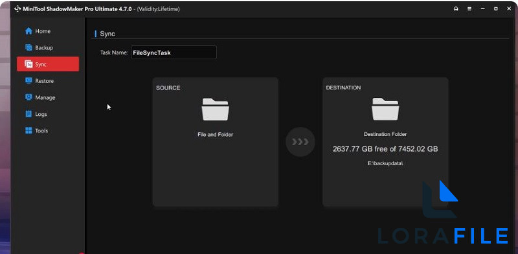The image size is (518, 254).
Task: Click the Task Name input field
Action: pyautogui.click(x=174, y=52)
